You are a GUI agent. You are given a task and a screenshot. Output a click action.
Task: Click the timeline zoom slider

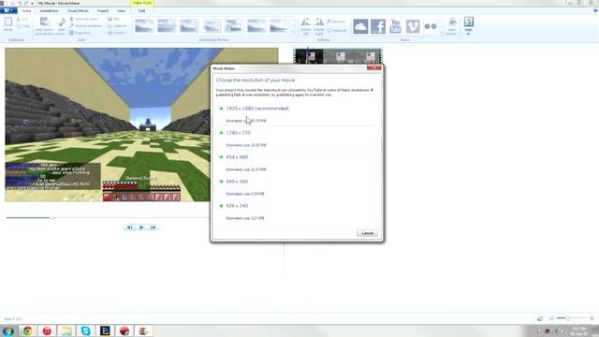(568, 318)
